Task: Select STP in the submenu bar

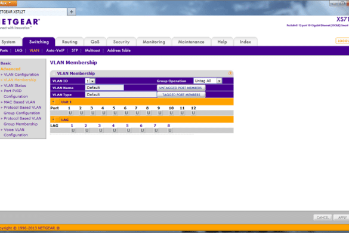Action: (75, 50)
